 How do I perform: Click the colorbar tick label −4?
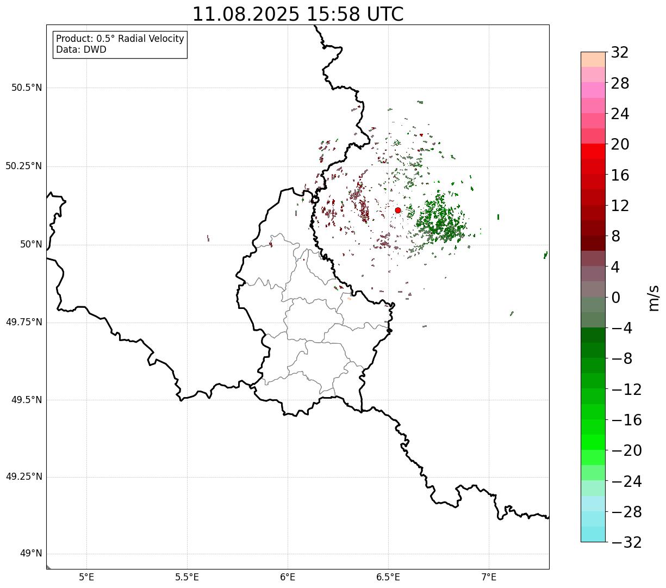621,329
